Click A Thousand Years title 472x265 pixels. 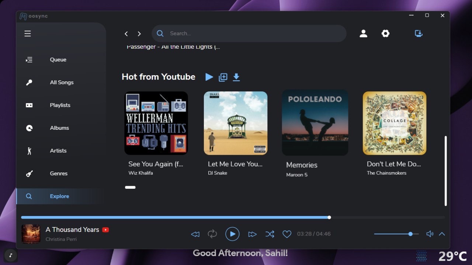click(x=72, y=230)
